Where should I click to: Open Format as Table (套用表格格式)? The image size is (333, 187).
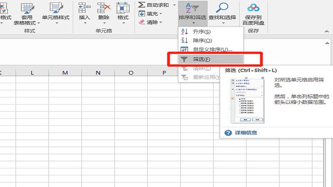(x=28, y=12)
